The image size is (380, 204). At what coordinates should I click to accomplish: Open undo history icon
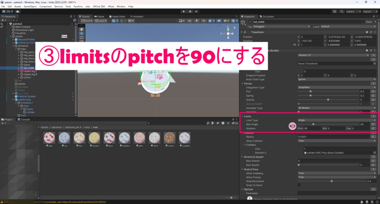pyautogui.click(x=335, y=11)
